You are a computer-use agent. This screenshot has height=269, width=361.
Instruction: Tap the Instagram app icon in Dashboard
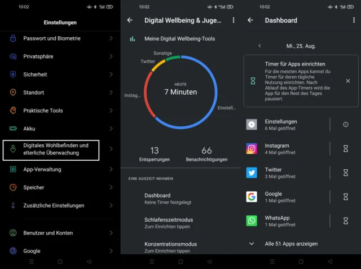pyautogui.click(x=252, y=149)
